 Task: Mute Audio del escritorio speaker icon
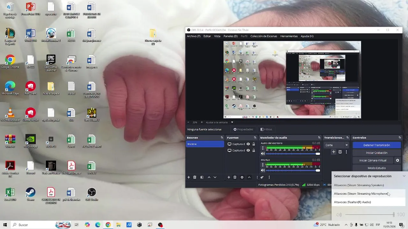point(263,154)
